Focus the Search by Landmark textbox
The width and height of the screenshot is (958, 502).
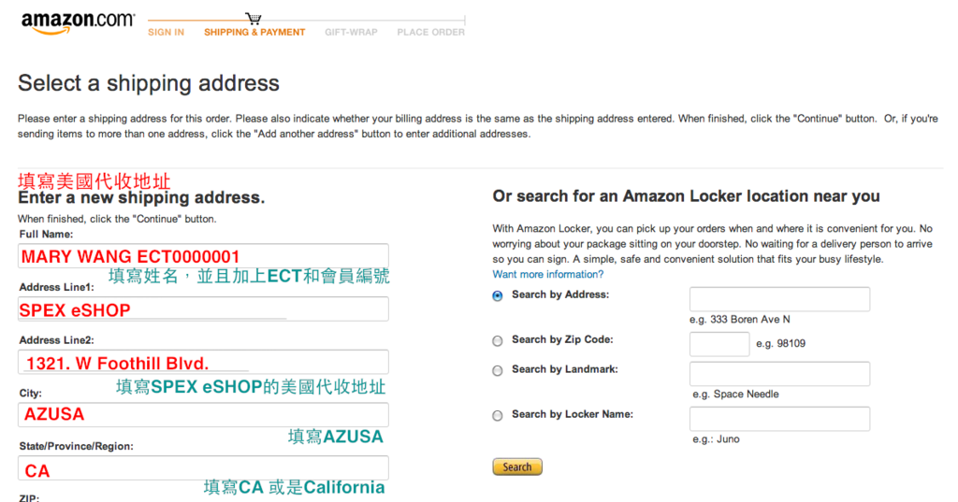click(x=779, y=374)
